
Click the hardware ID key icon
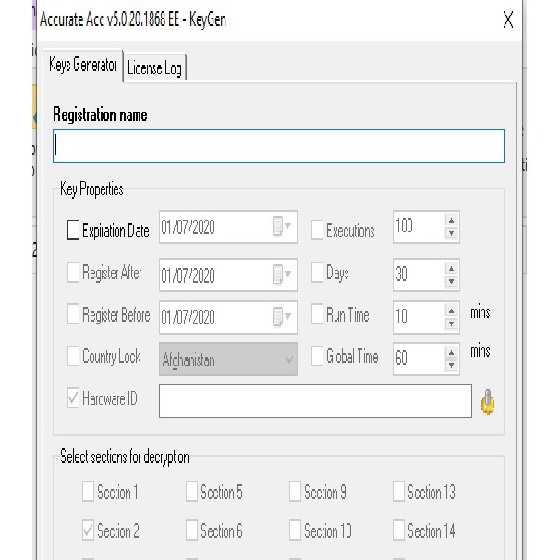coord(488,402)
